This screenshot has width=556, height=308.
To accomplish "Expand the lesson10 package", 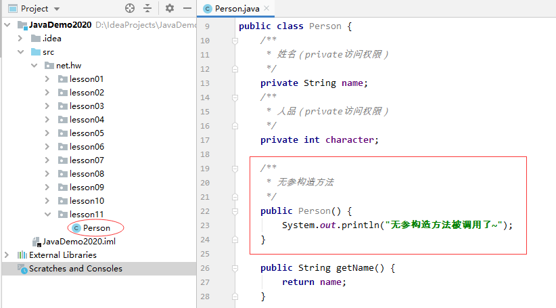I will [47, 201].
